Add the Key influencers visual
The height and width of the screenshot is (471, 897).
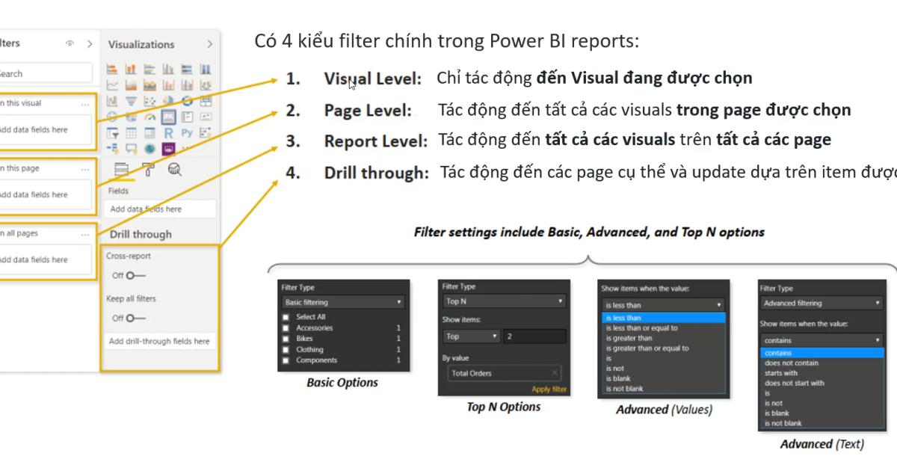point(206,132)
